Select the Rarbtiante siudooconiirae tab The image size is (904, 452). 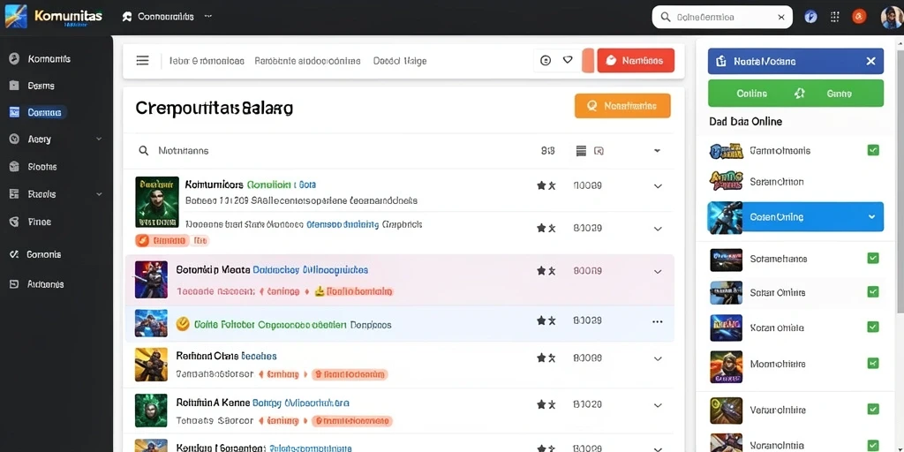pyautogui.click(x=307, y=61)
